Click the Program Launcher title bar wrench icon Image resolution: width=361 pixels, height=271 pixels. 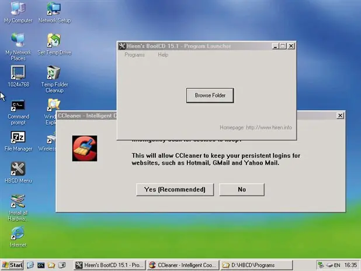coord(122,46)
